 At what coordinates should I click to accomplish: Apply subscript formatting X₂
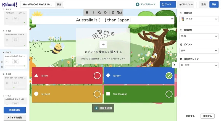tap(99, 12)
